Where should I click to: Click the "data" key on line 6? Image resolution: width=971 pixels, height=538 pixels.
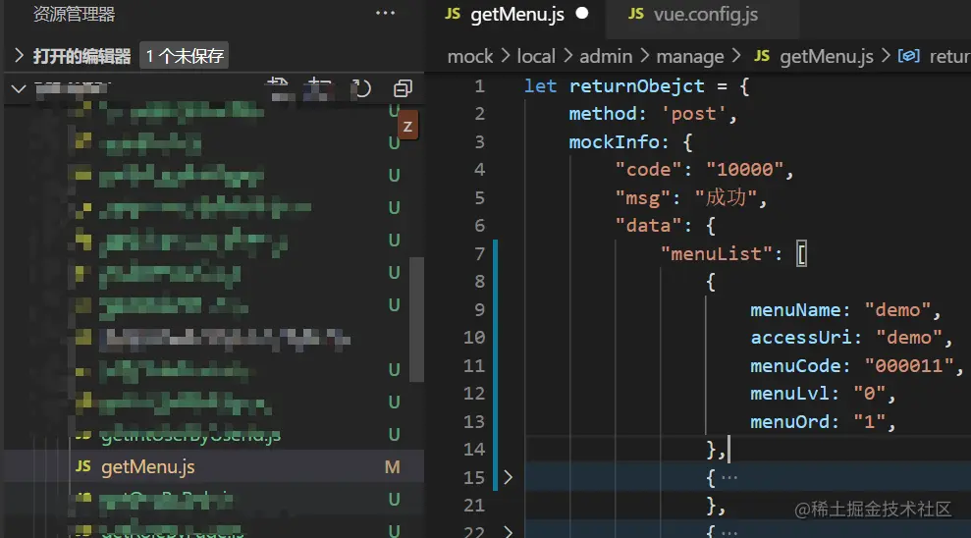pyautogui.click(x=648, y=226)
